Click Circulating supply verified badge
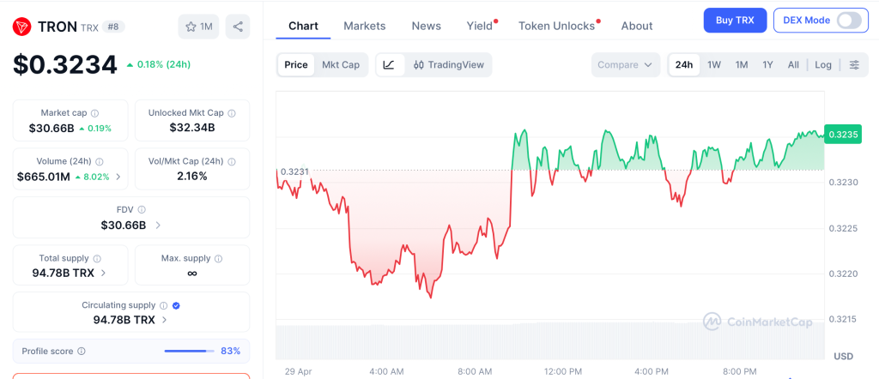Screen dimensions: 879x379 pyautogui.click(x=176, y=305)
